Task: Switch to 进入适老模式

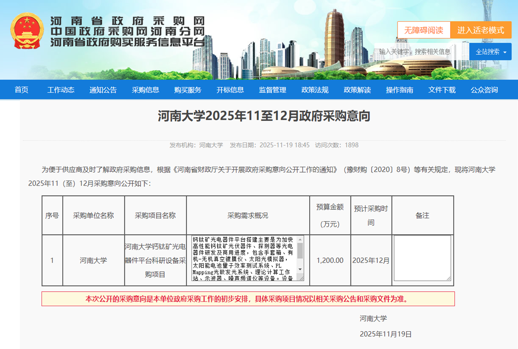Action: click(481, 30)
